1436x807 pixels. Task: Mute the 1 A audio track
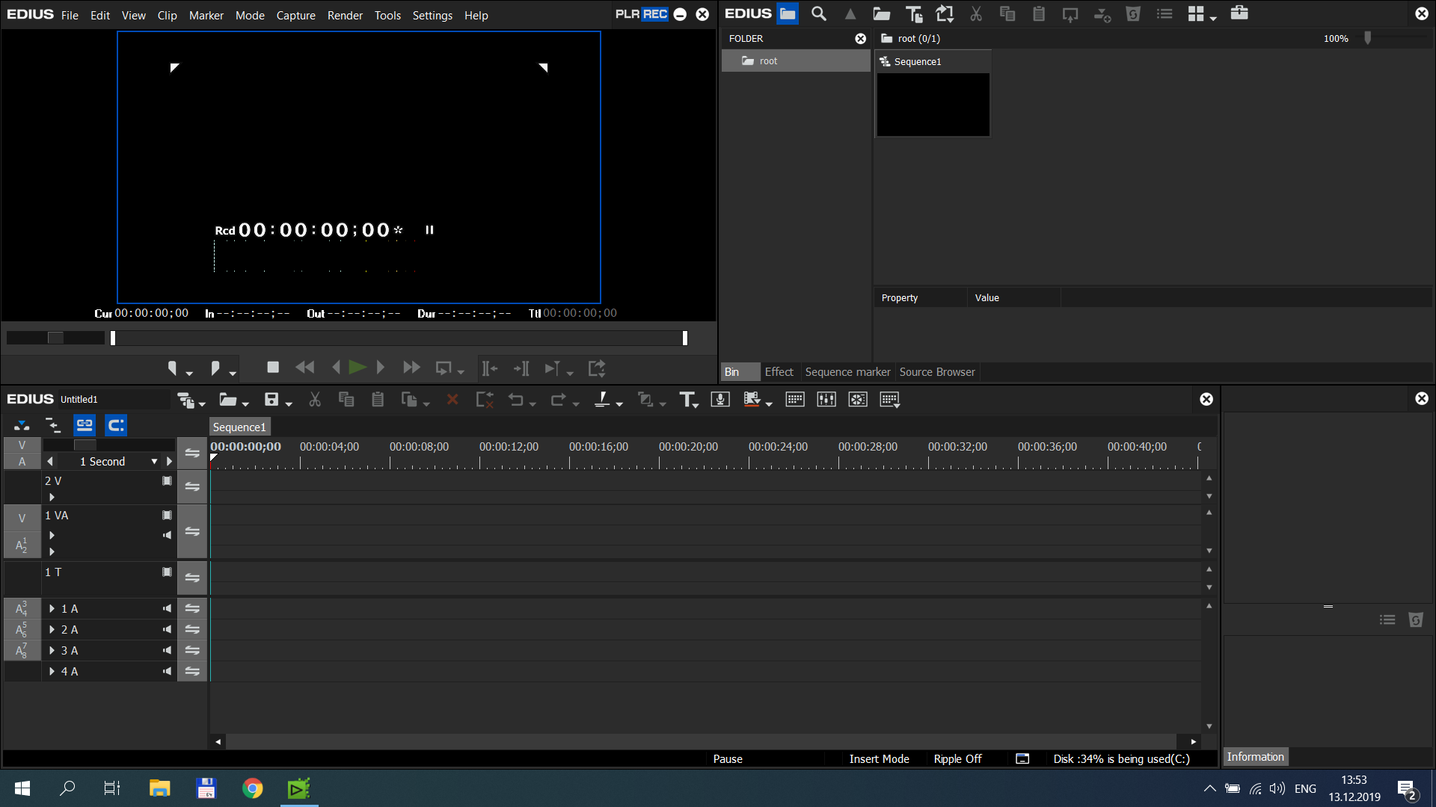click(167, 609)
